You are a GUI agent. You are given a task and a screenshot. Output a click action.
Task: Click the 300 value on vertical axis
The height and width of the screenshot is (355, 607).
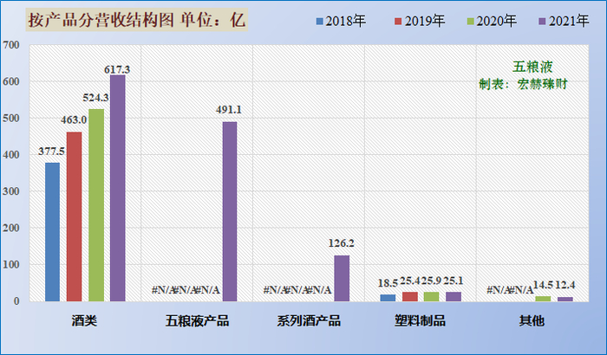[10, 191]
